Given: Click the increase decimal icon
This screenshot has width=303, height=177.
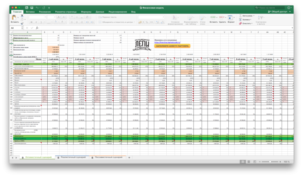Looking at the screenshot, I should (157, 22).
